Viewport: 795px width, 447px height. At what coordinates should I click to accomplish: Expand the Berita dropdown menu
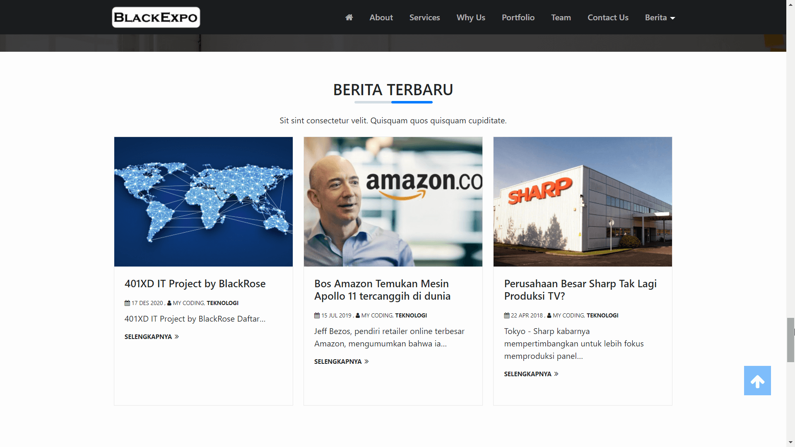[x=660, y=17]
